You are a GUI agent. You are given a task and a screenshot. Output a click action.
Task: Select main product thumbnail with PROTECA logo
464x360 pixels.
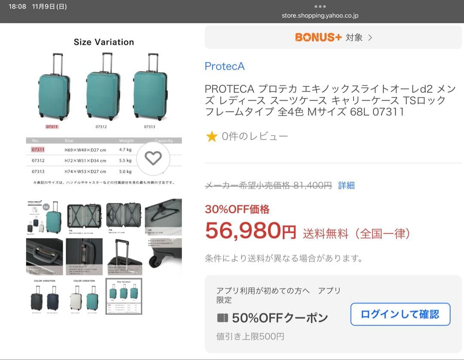click(44, 216)
